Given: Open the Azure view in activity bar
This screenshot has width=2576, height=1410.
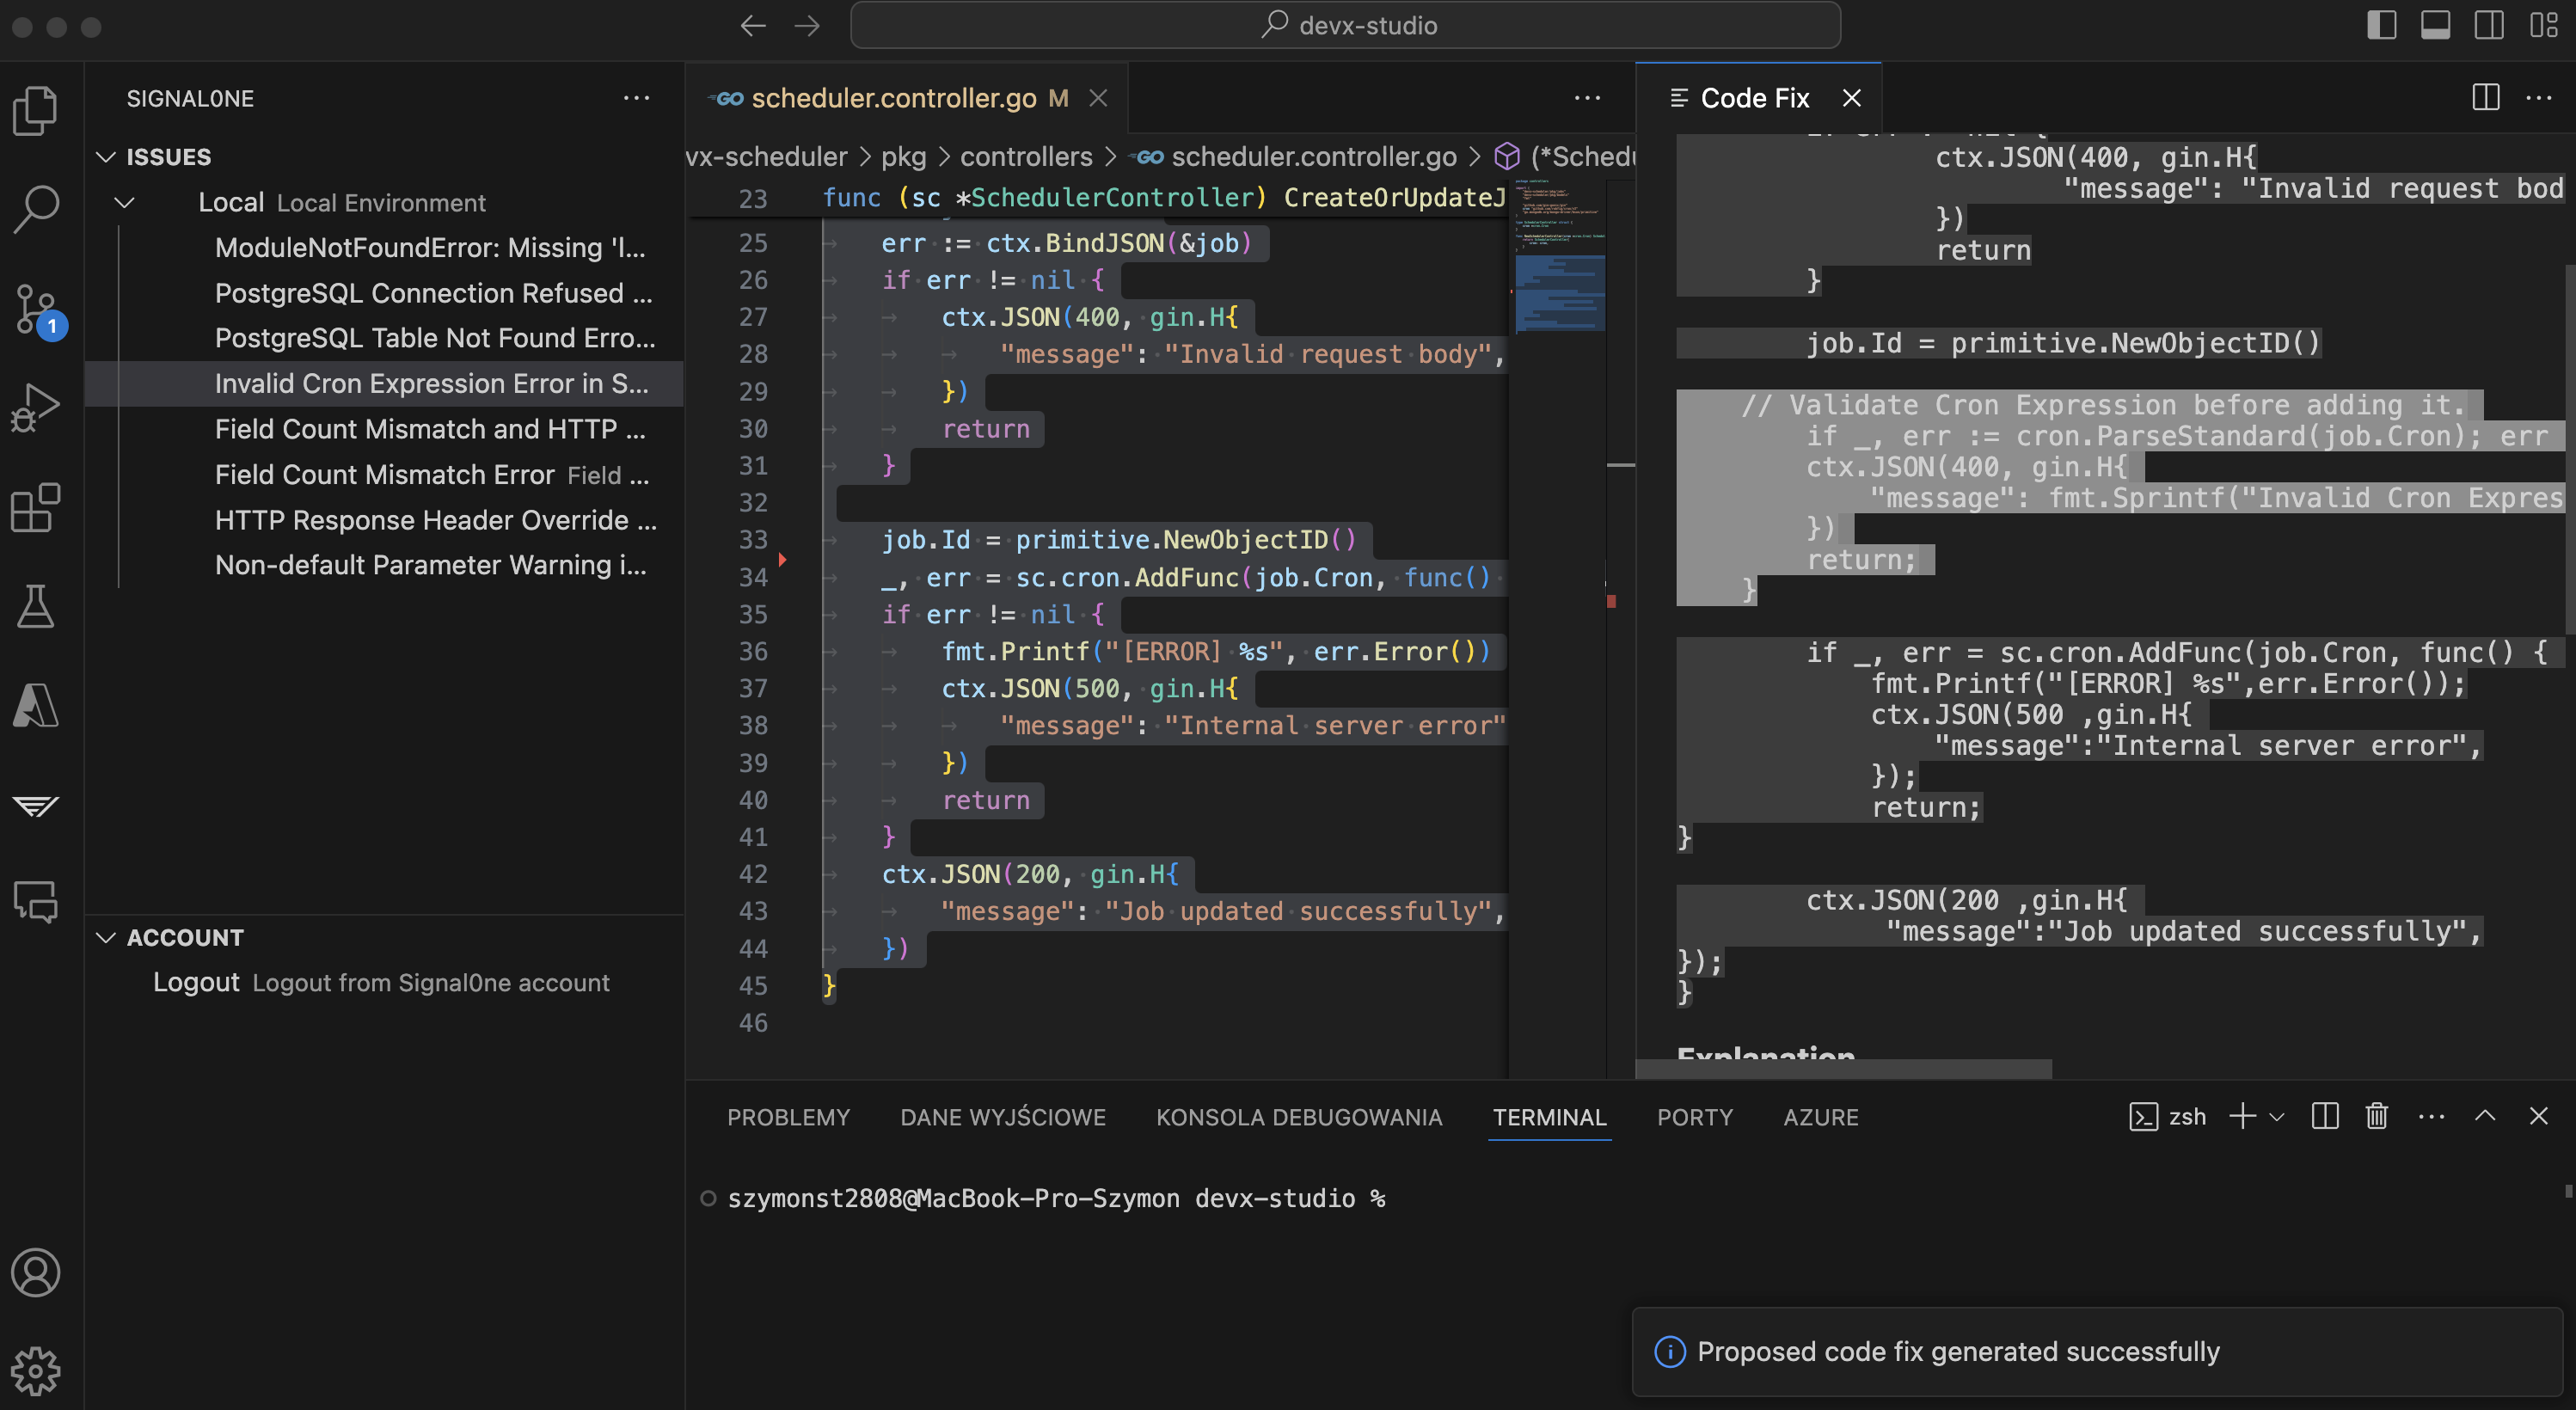Looking at the screenshot, I should 36,705.
